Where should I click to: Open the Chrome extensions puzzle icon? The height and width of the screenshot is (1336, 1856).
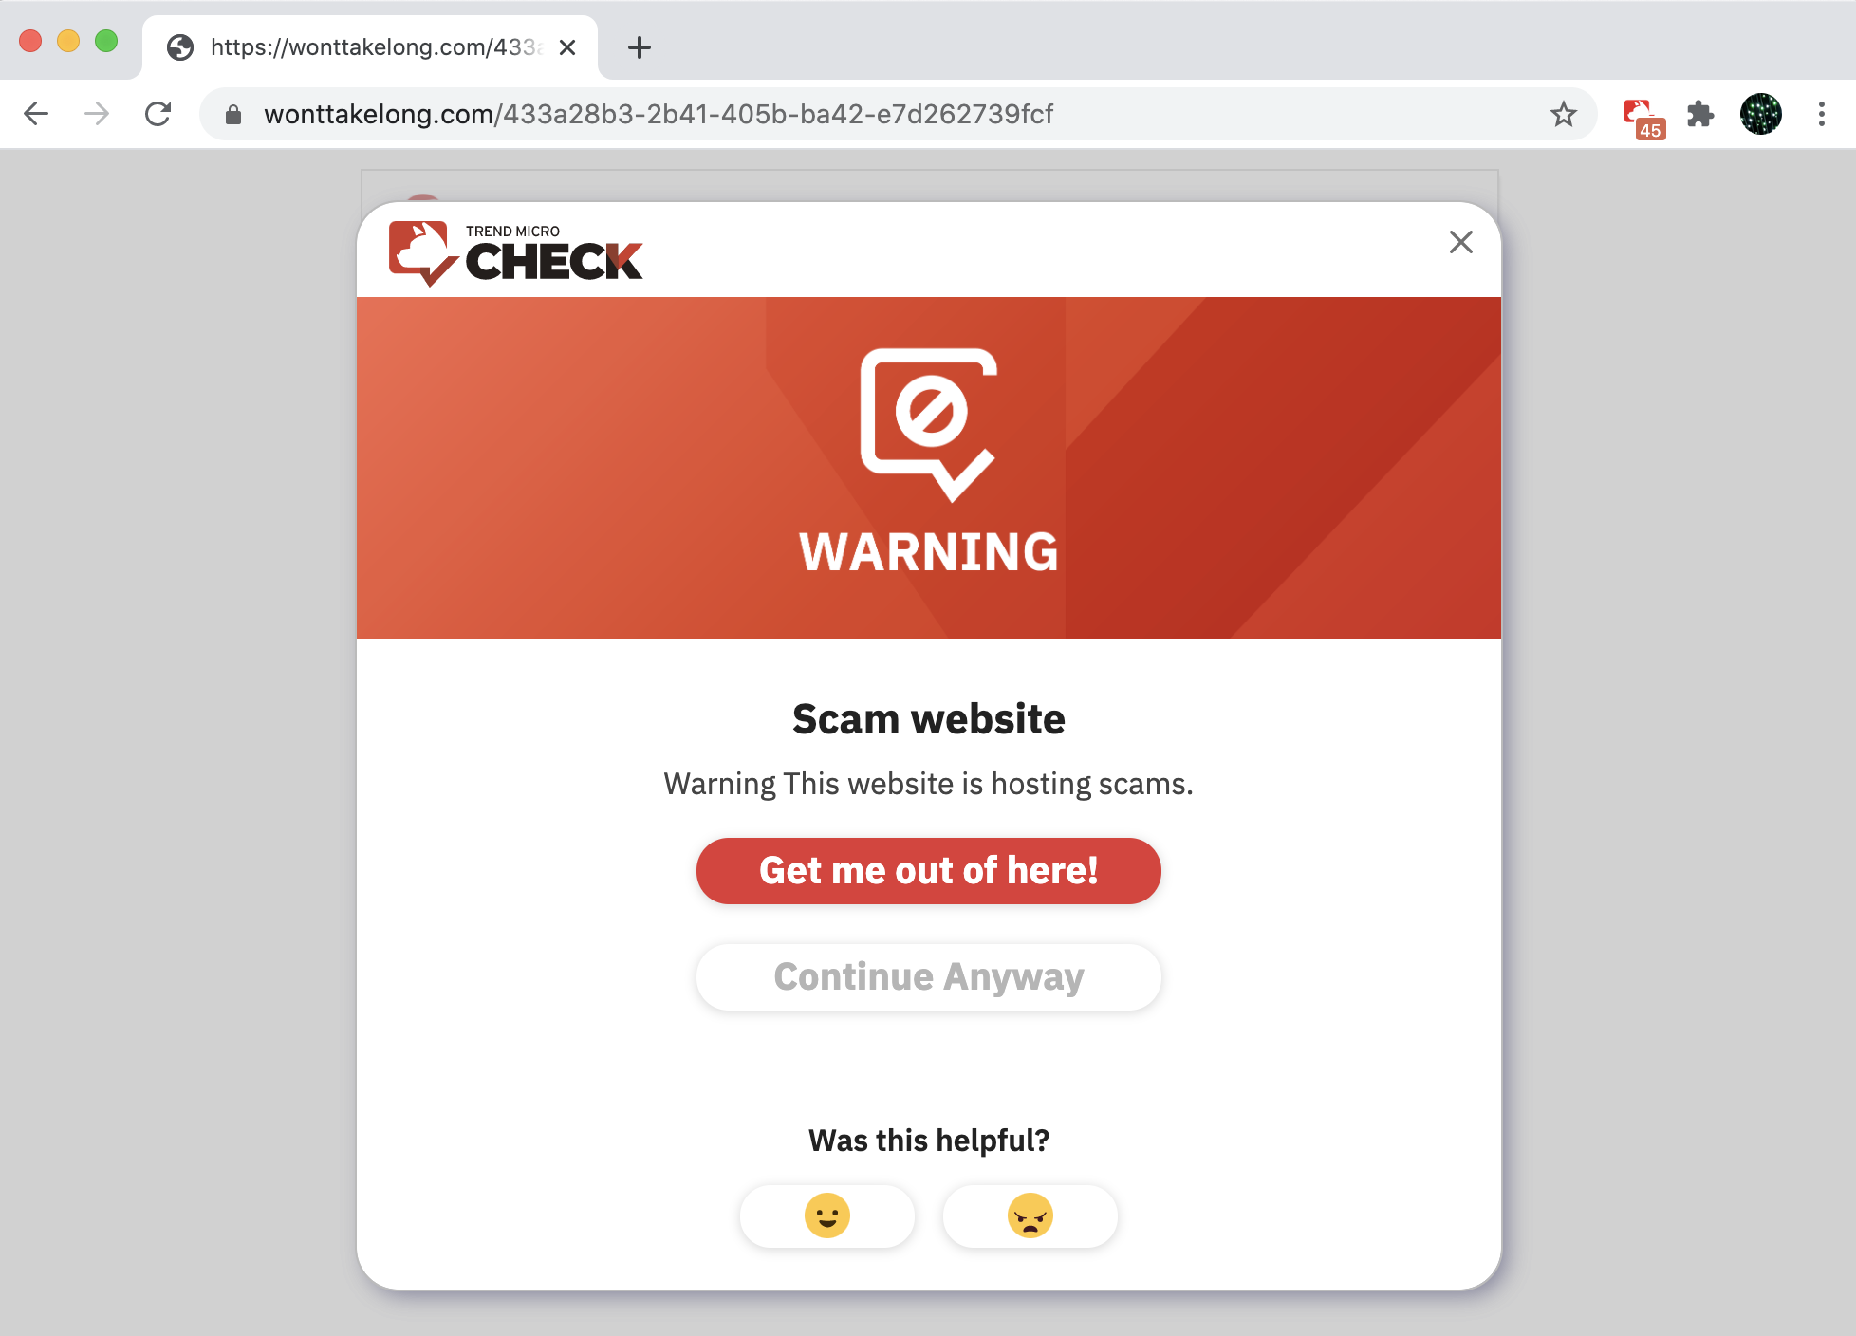click(x=1700, y=115)
